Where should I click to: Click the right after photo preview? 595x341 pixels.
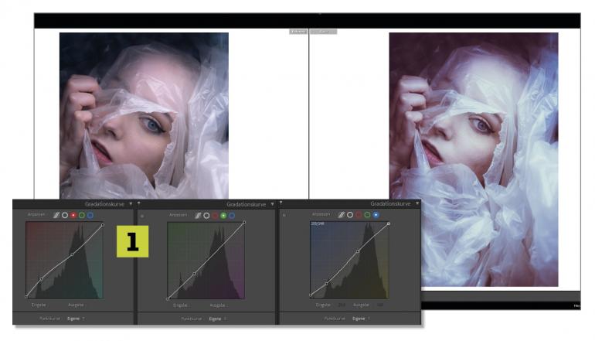(x=474, y=159)
